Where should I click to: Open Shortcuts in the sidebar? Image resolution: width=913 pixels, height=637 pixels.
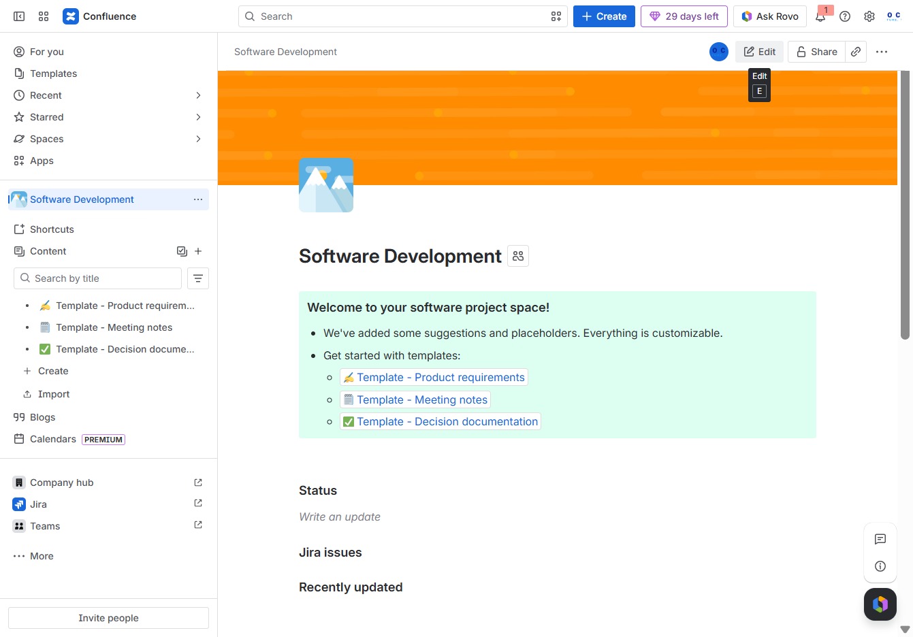click(108, 229)
